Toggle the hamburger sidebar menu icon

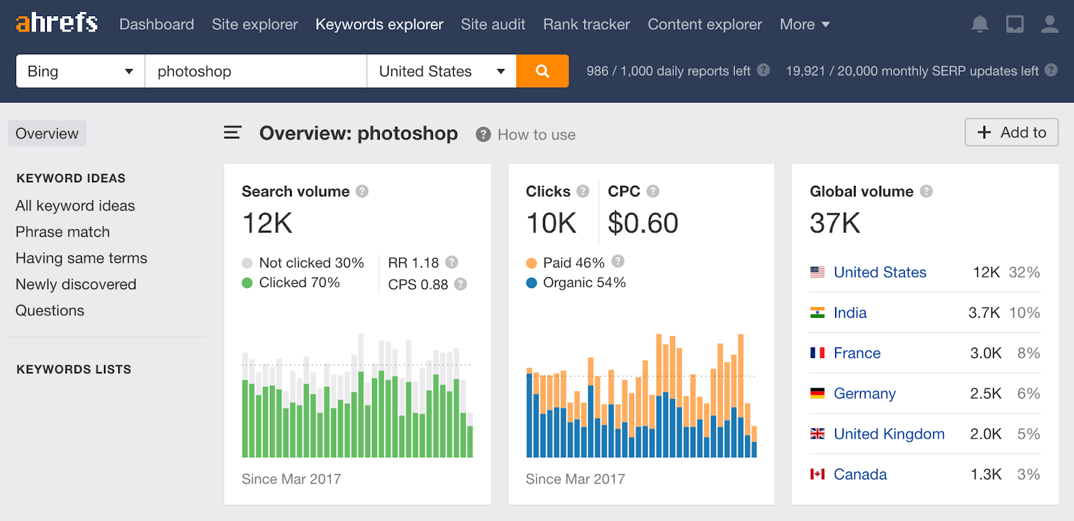point(232,133)
